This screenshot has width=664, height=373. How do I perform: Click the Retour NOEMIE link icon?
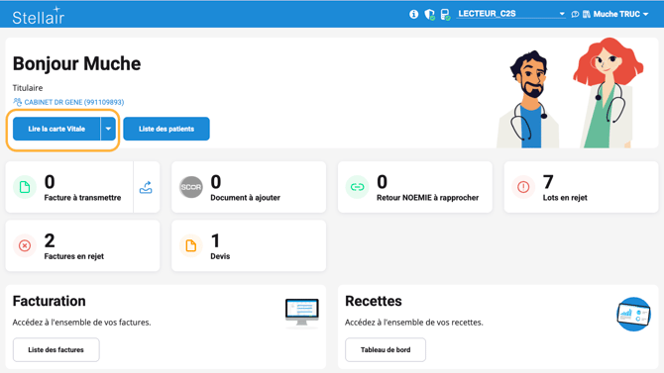pyautogui.click(x=357, y=187)
